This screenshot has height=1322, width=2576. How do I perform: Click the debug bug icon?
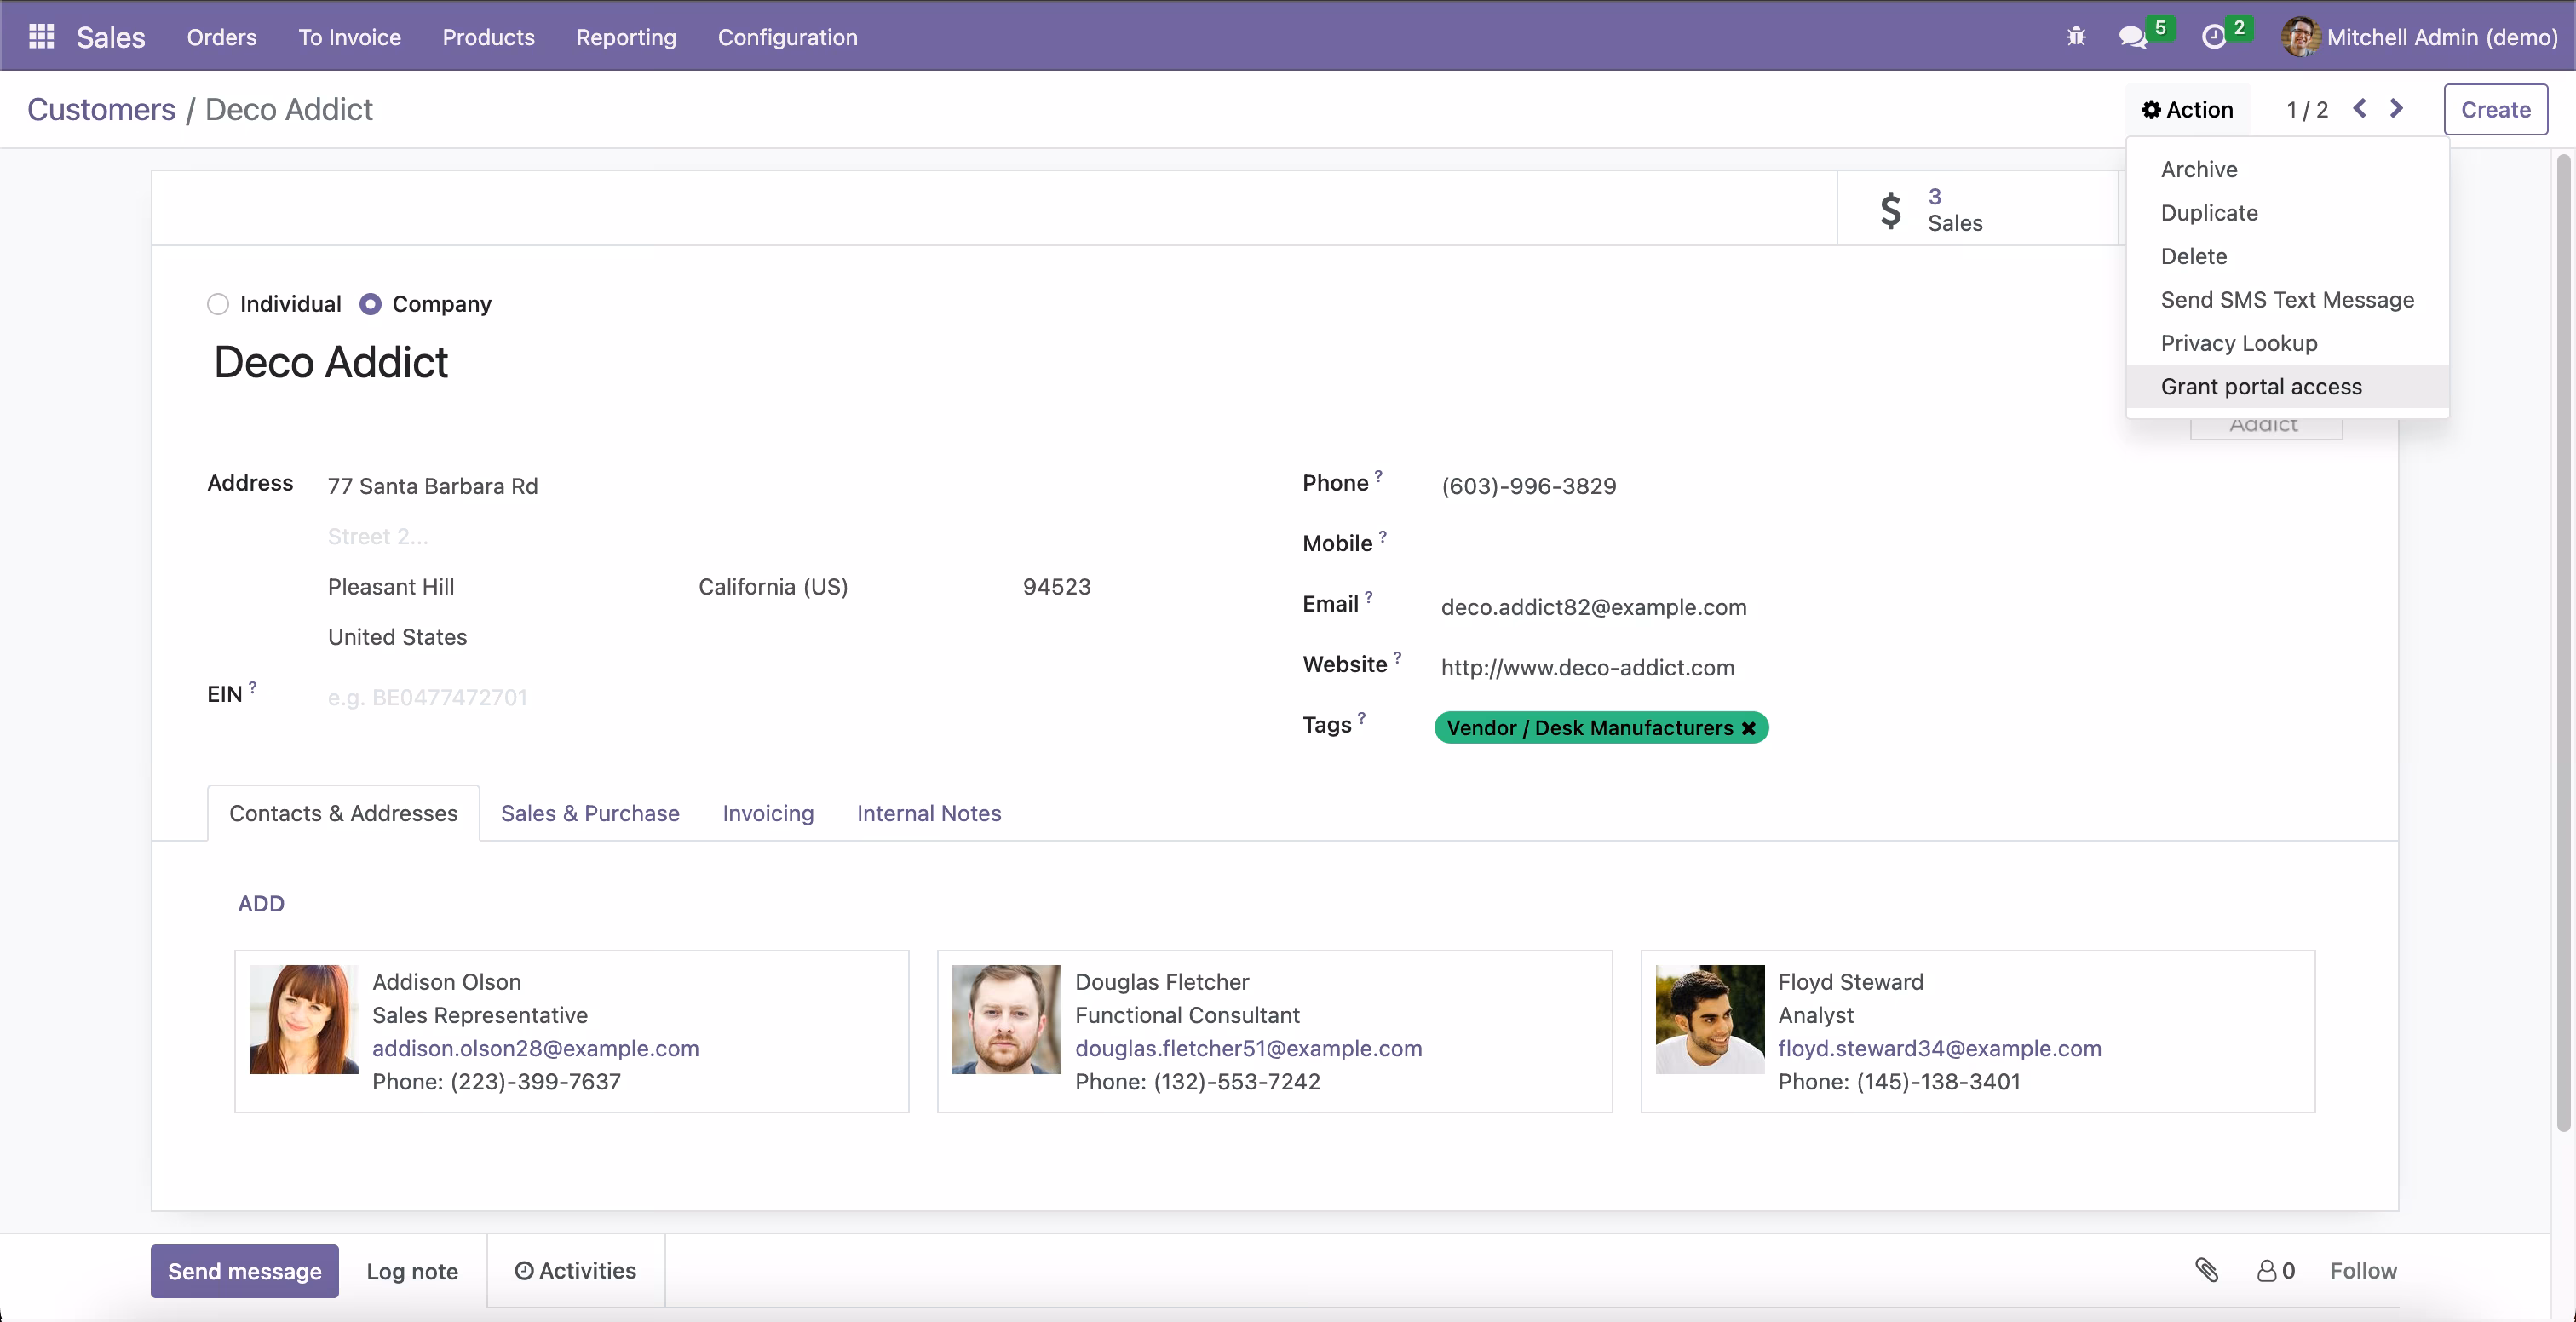2076,37
